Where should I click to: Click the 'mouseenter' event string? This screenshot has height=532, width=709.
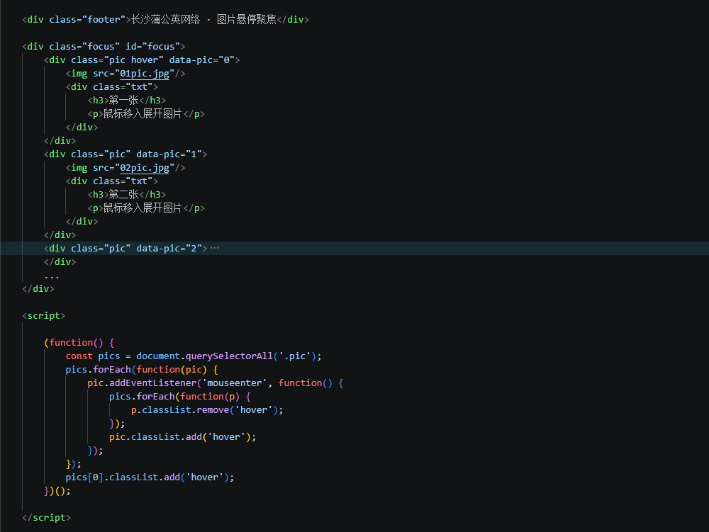(x=234, y=383)
